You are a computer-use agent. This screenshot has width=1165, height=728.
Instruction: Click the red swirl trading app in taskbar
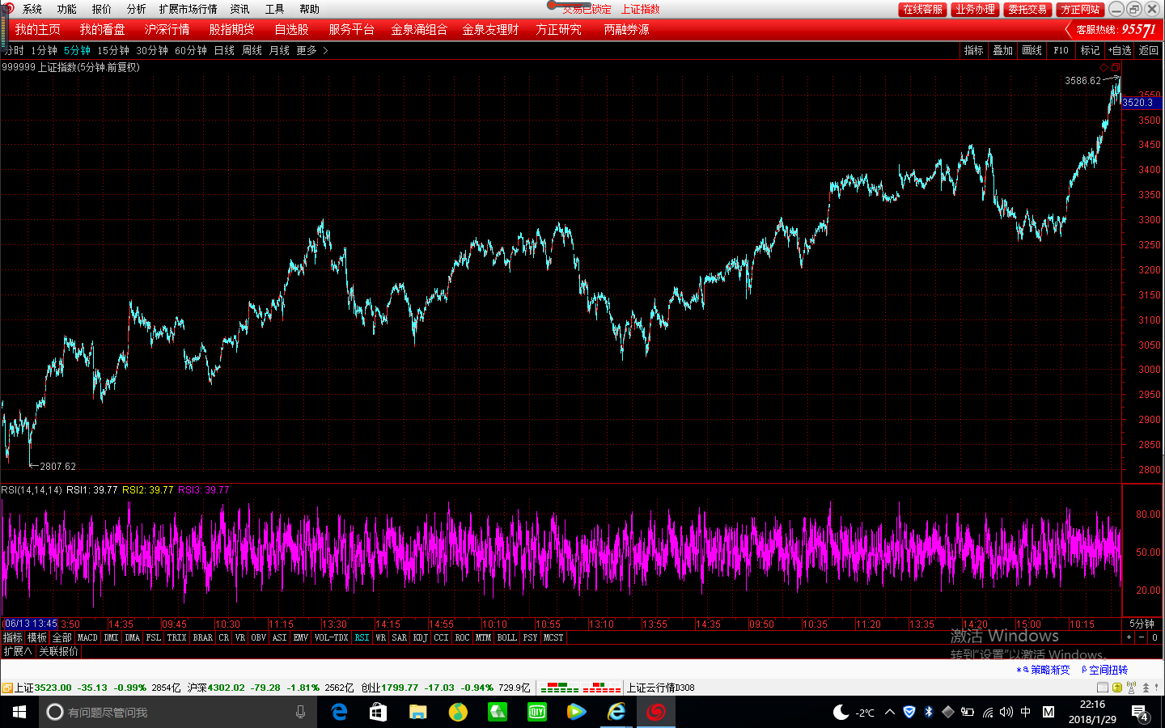pyautogui.click(x=656, y=712)
